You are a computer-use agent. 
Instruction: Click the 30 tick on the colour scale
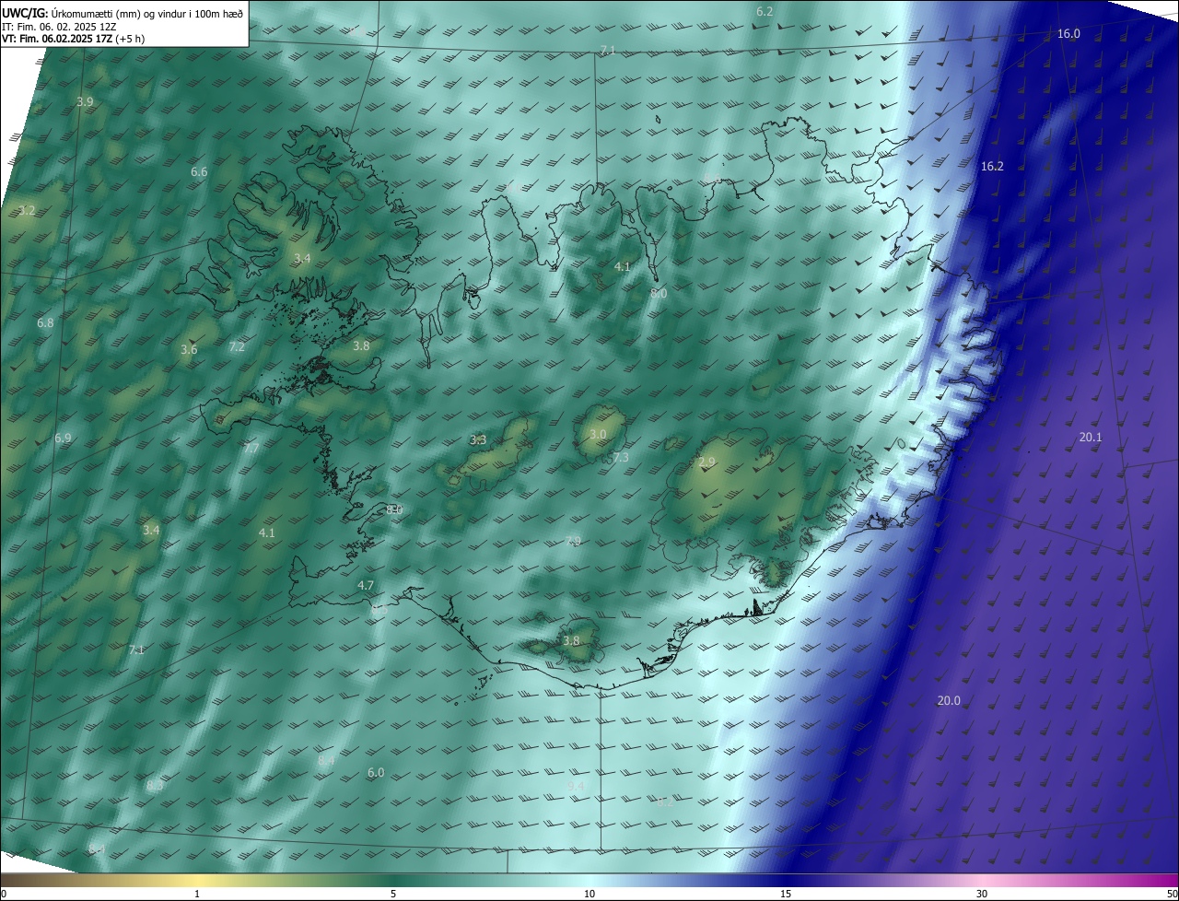pos(982,894)
